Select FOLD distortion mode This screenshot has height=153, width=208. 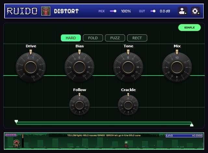[x=93, y=38]
